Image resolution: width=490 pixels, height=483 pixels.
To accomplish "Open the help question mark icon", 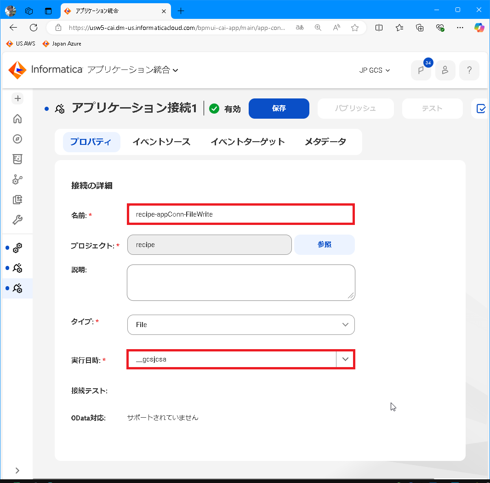I will [469, 70].
